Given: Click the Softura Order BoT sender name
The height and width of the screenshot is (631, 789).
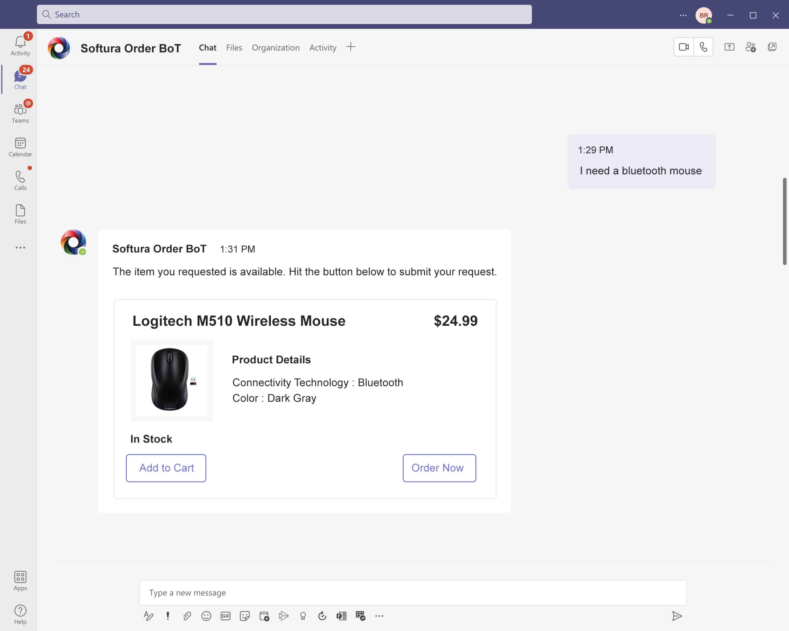Looking at the screenshot, I should click(x=159, y=249).
